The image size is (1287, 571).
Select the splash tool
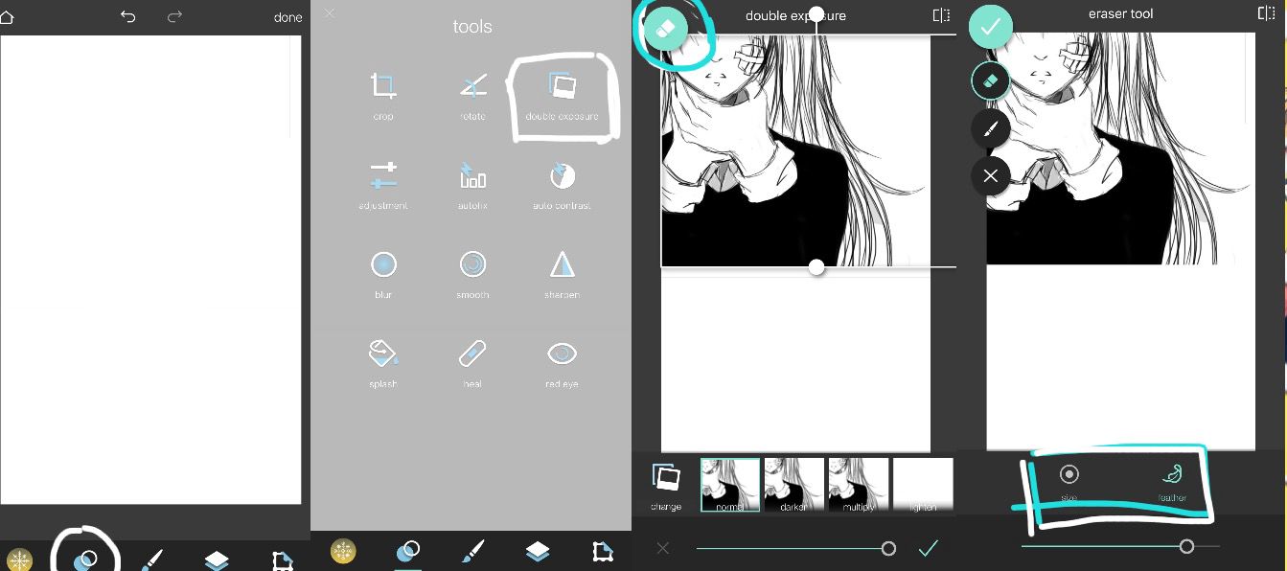click(x=383, y=363)
